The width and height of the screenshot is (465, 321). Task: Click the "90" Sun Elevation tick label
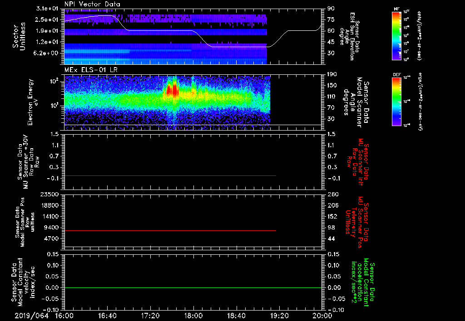tap(331, 8)
